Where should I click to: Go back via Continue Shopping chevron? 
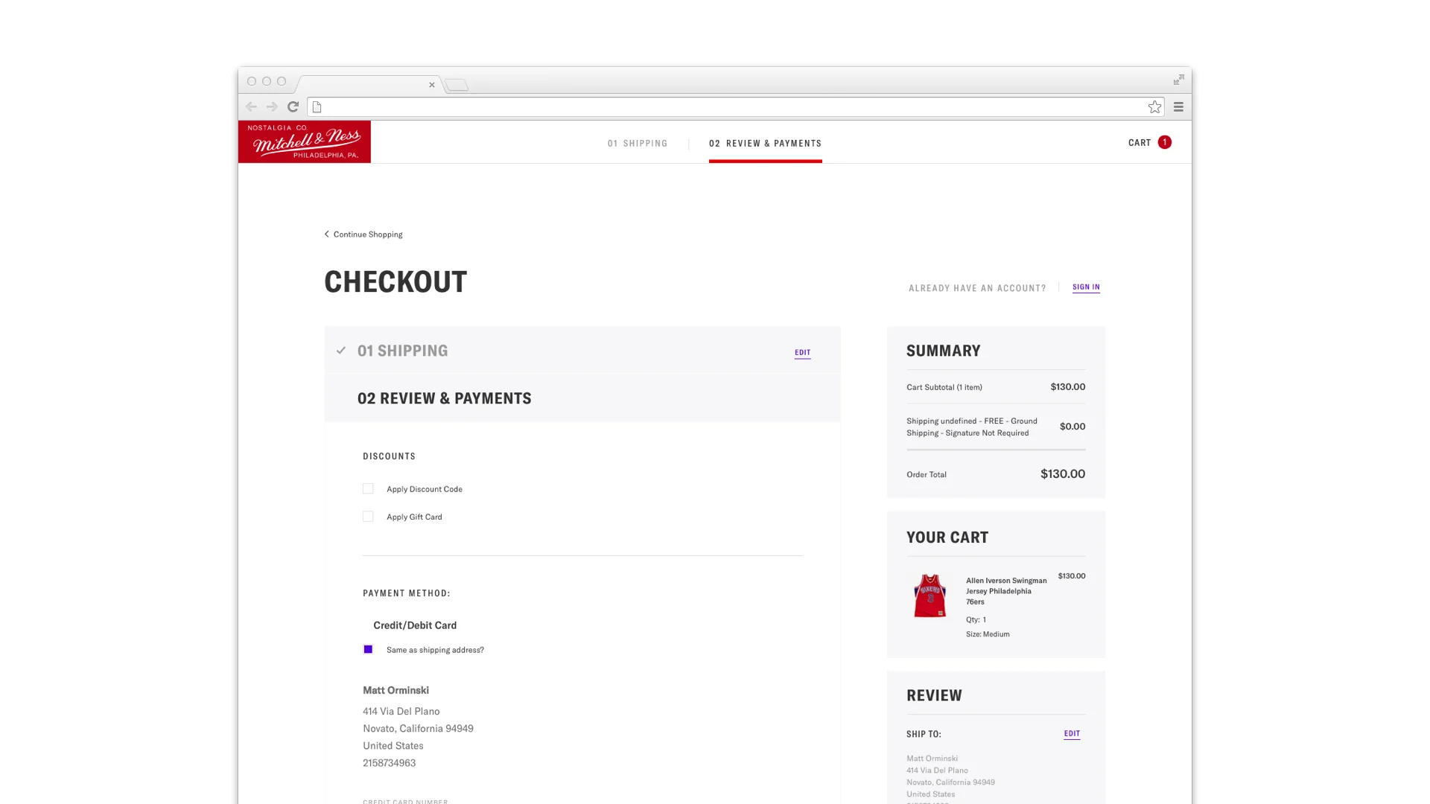pyautogui.click(x=326, y=234)
